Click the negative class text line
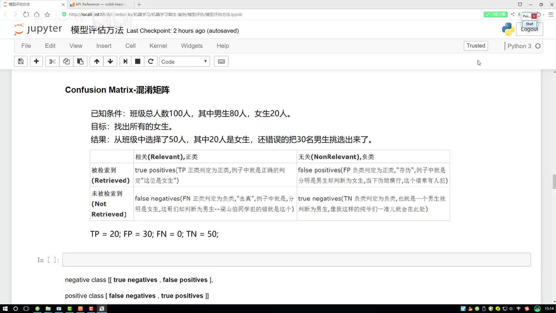The image size is (556, 313). [139, 280]
